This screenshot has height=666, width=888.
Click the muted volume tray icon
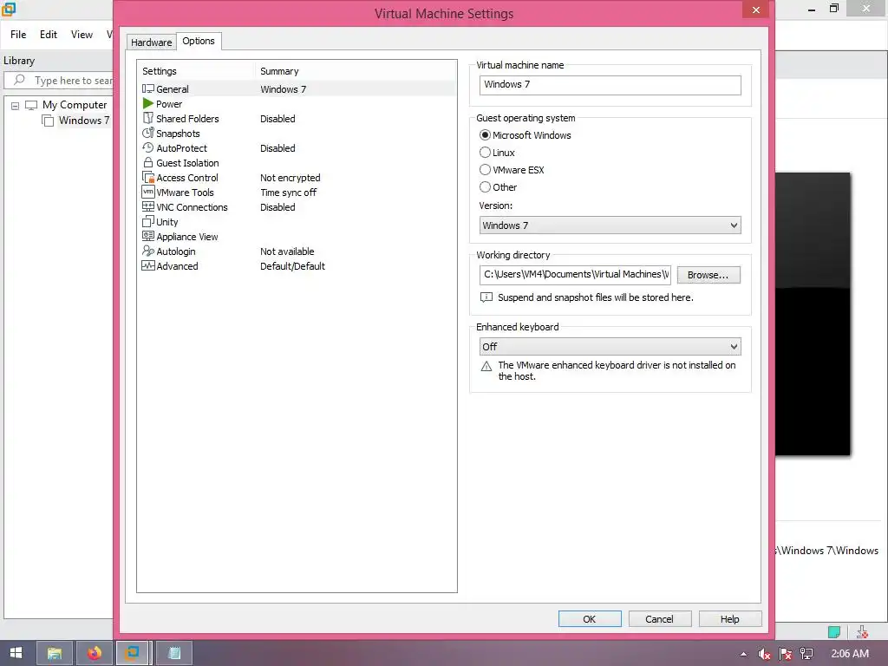pos(764,654)
